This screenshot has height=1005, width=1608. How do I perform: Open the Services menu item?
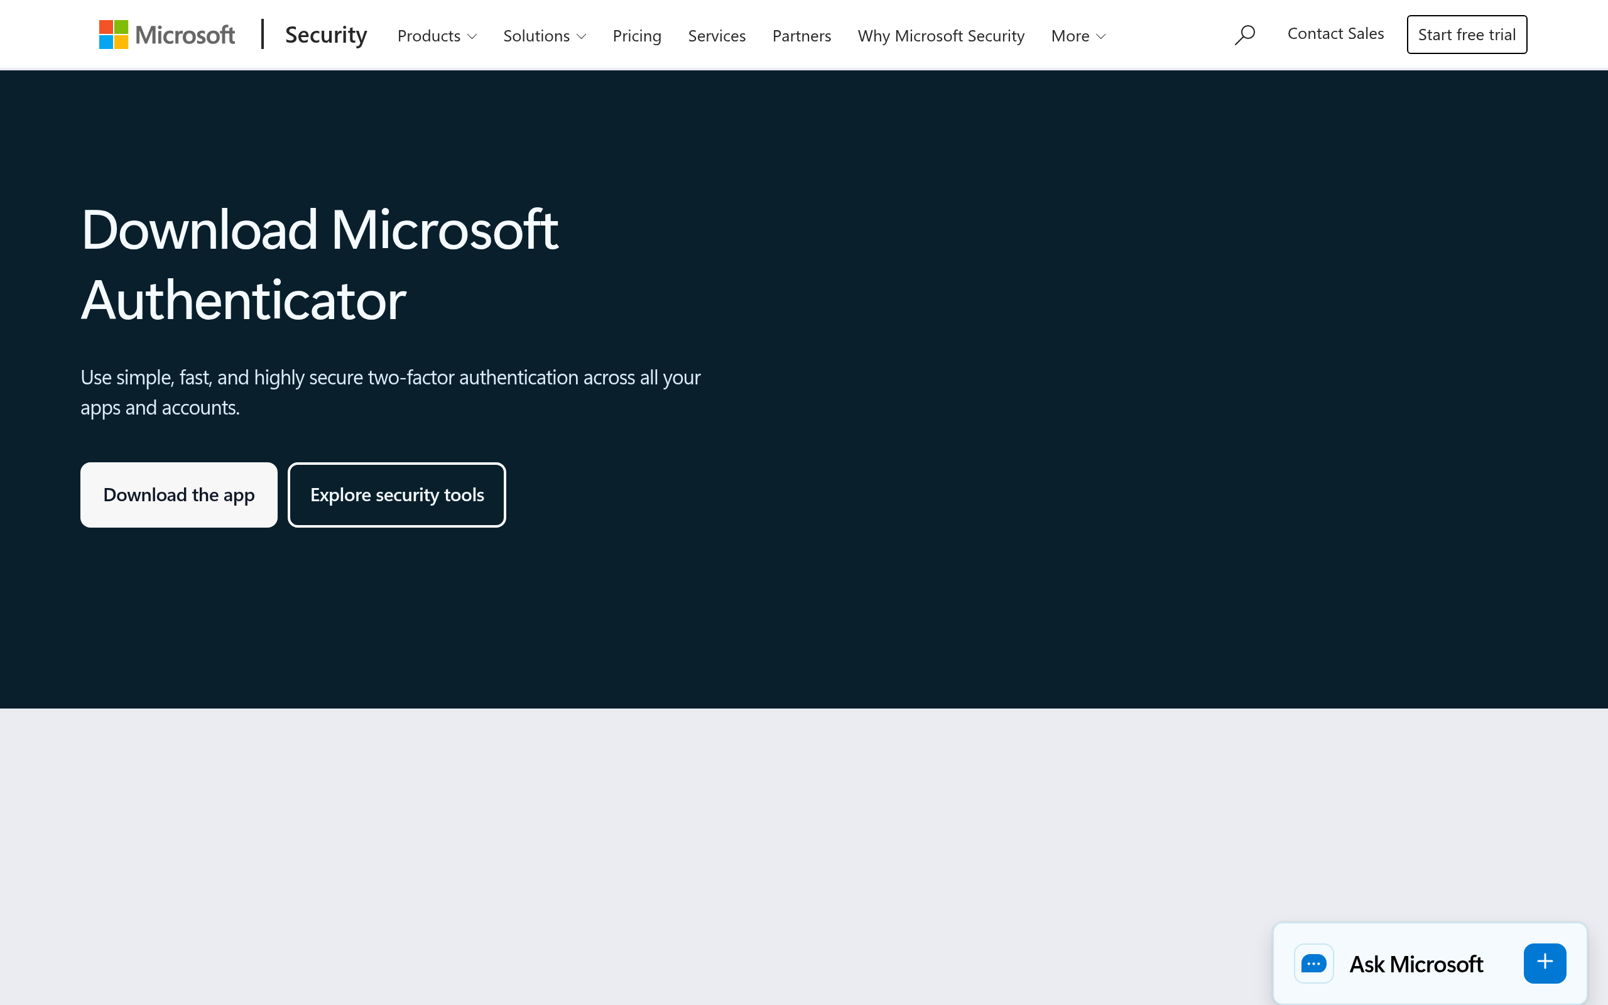716,36
